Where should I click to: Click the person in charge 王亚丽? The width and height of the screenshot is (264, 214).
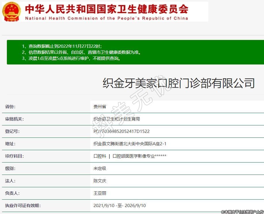100,193
